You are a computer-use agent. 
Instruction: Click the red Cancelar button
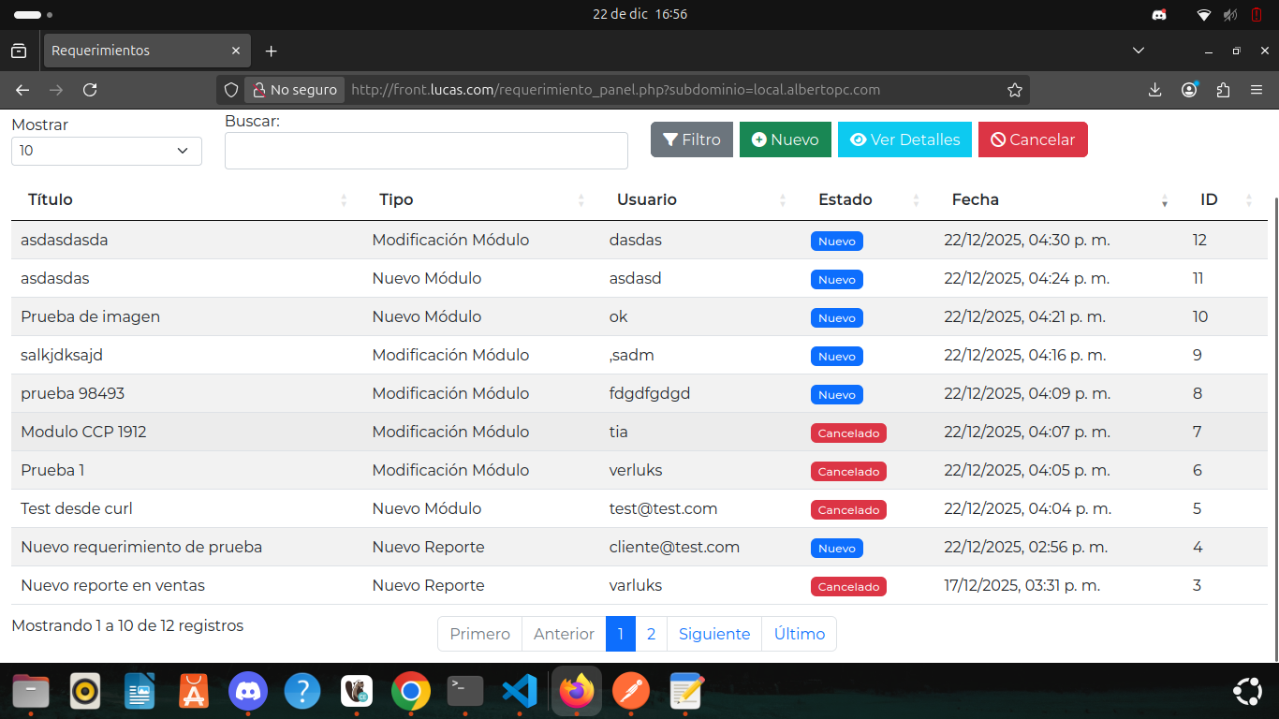(x=1033, y=139)
